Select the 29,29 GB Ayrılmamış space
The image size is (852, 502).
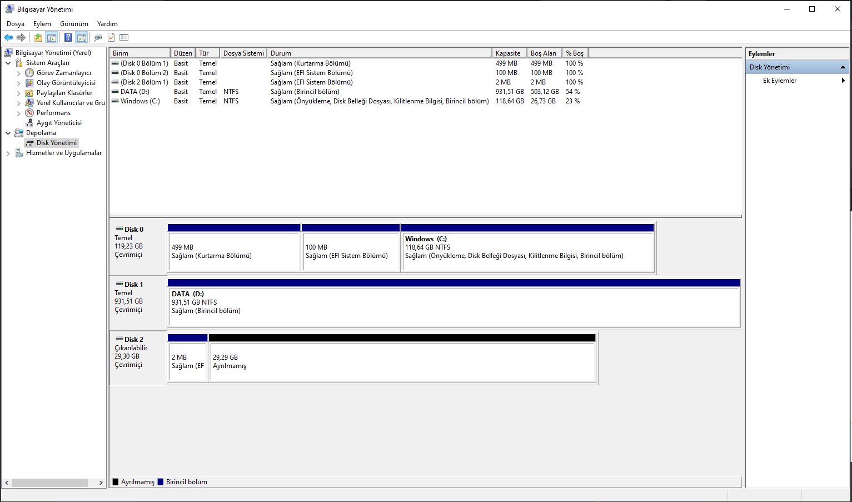402,358
